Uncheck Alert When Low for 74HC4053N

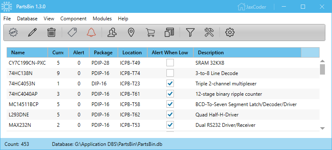click(170, 83)
